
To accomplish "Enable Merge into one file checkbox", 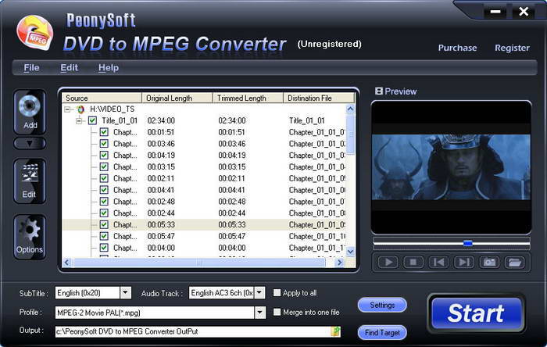I will click(x=277, y=312).
